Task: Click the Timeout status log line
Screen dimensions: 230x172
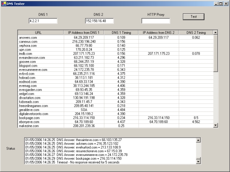Action: click(72, 162)
